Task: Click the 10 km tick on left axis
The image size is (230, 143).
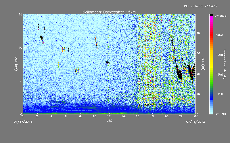Action: 20,47
